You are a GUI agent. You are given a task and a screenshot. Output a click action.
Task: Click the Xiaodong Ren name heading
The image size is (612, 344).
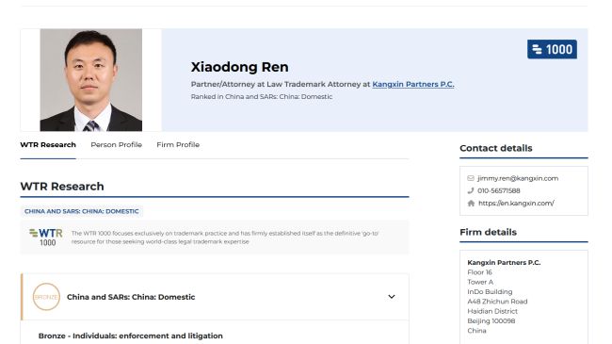tap(240, 67)
